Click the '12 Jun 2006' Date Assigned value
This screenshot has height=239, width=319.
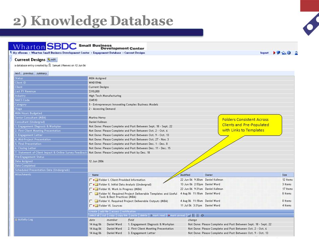click(x=96, y=161)
